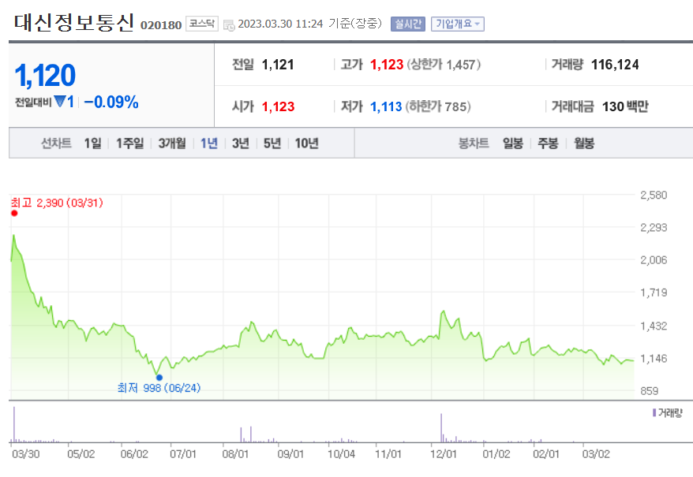Open the 기업개요 dropdown

(x=458, y=24)
